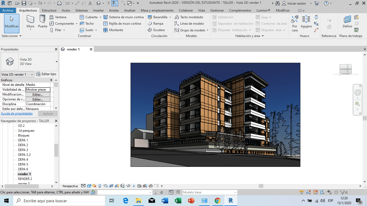Screen dimensions: 367x206
Task: Click the default 3D view house icon
Action: 98,3
